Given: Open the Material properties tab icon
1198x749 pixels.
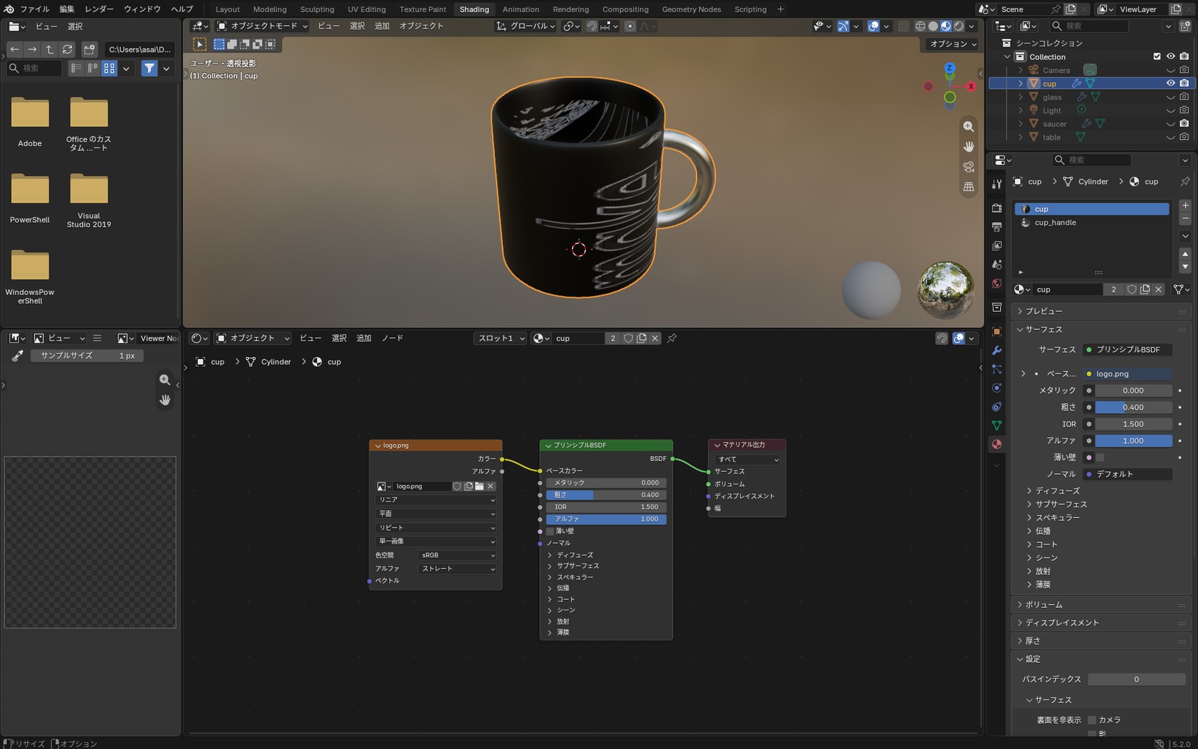Looking at the screenshot, I should click(997, 444).
